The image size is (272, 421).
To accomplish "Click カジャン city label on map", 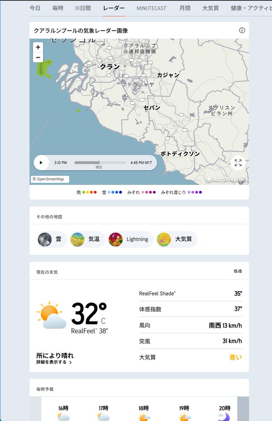I will coord(168,75).
